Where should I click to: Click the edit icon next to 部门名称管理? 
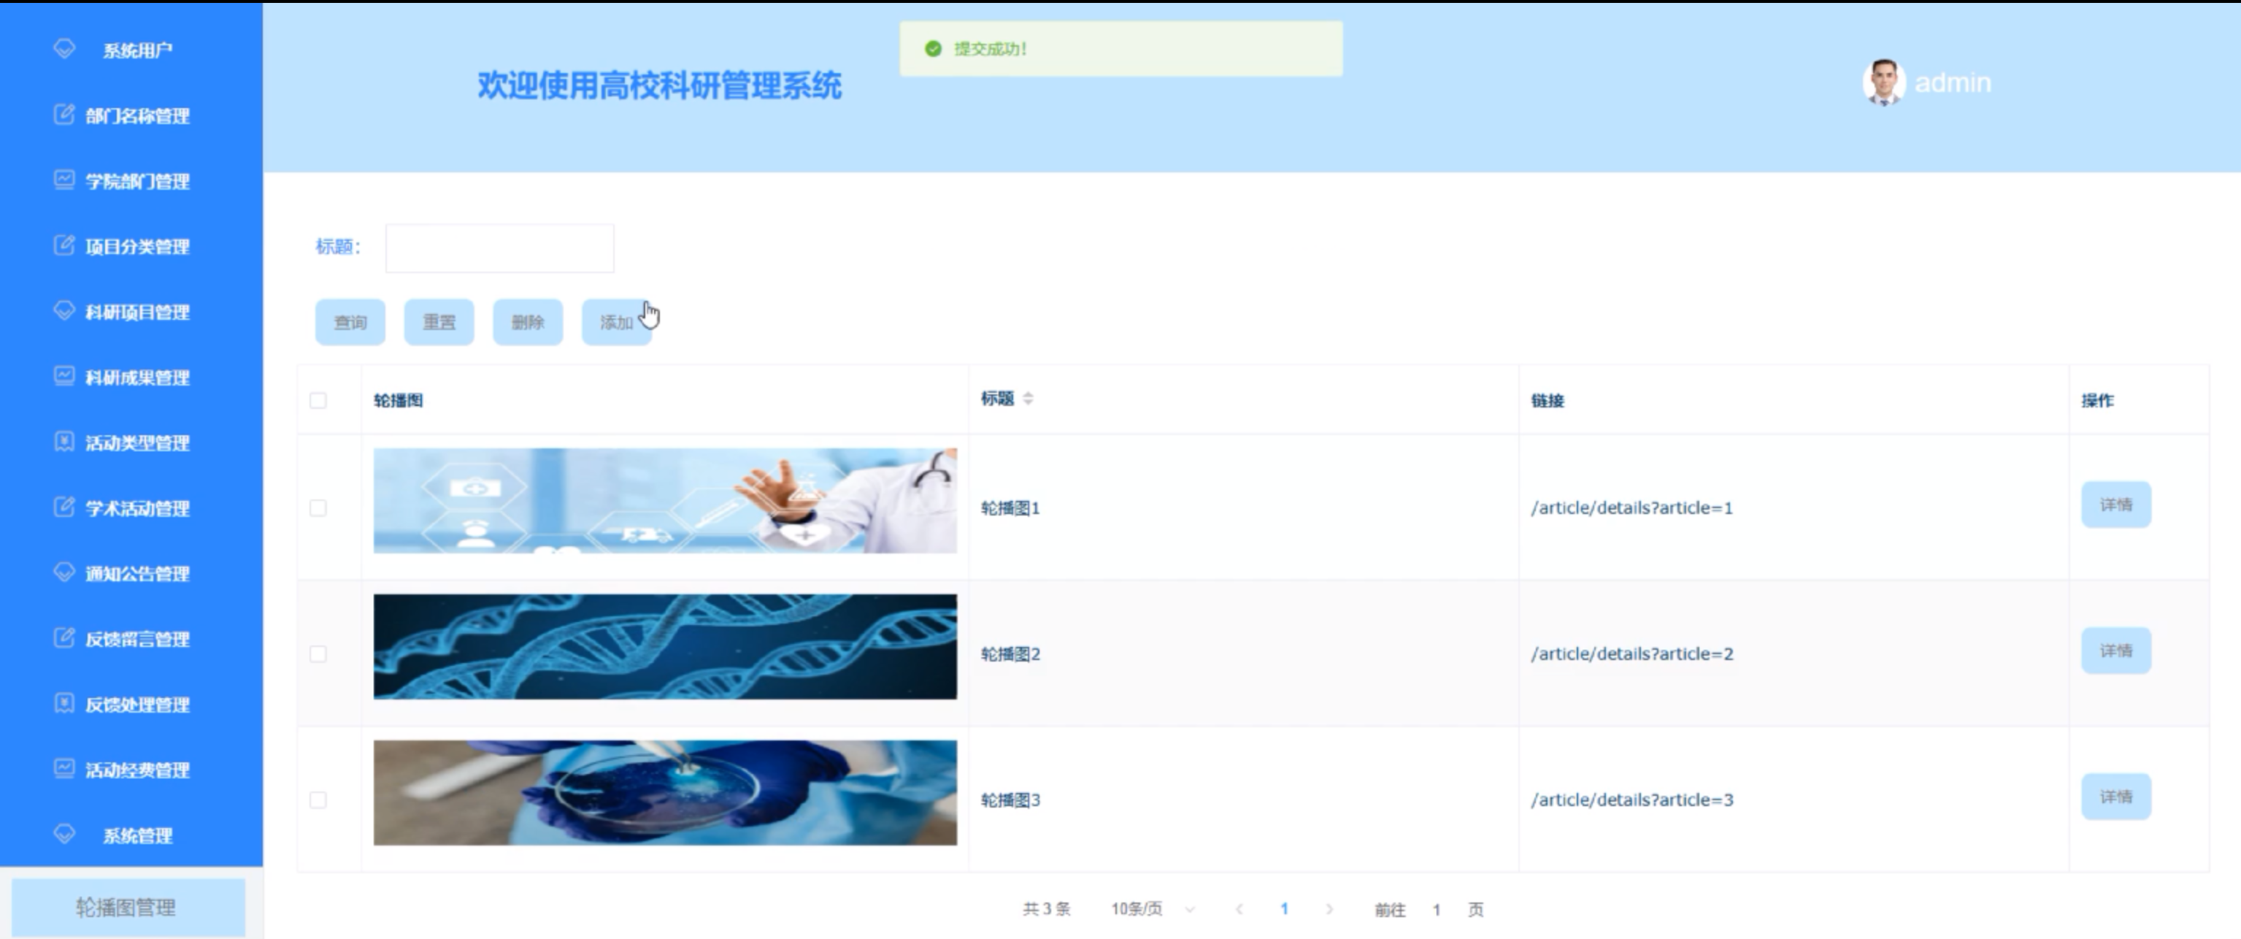(64, 114)
